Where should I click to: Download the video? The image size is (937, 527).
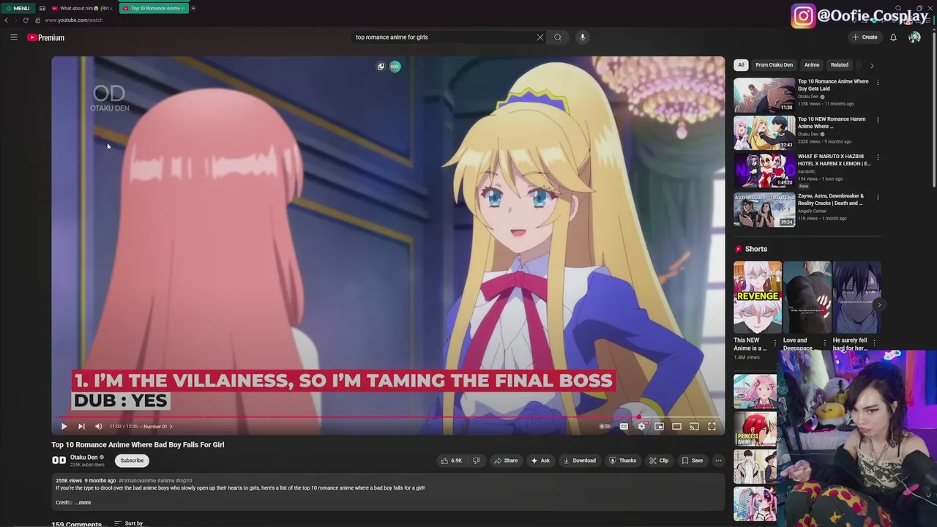[x=579, y=460]
